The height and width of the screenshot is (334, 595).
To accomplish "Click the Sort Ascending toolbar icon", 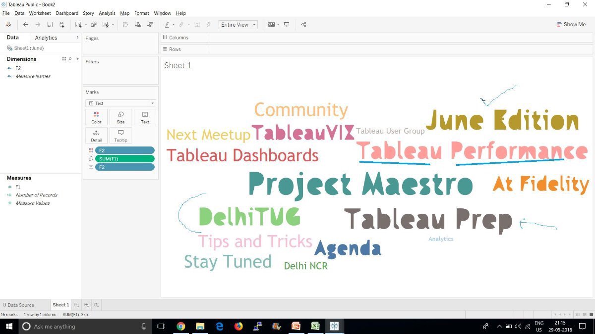I will [138, 24].
